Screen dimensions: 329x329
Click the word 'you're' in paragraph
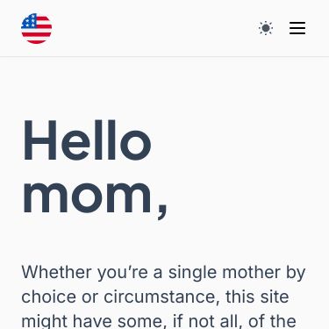pyautogui.click(x=123, y=274)
